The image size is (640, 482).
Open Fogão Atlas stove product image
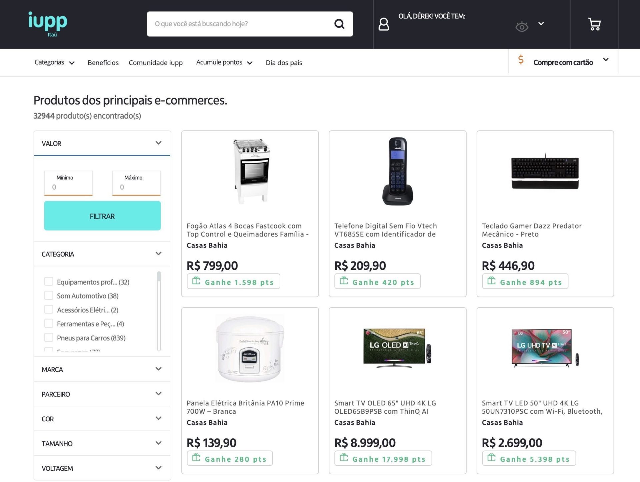pyautogui.click(x=251, y=171)
